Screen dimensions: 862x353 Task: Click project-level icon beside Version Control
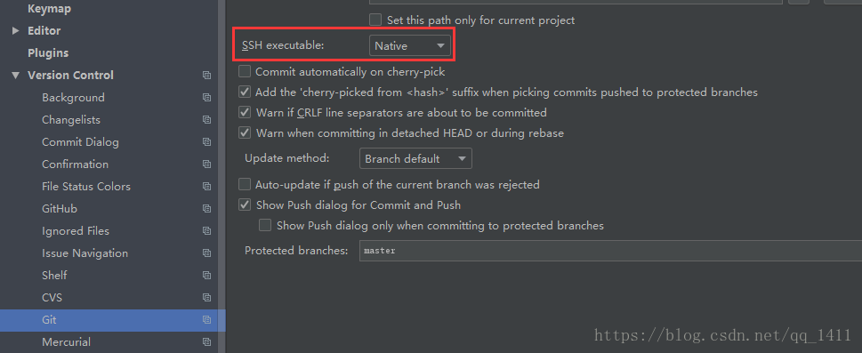click(206, 76)
